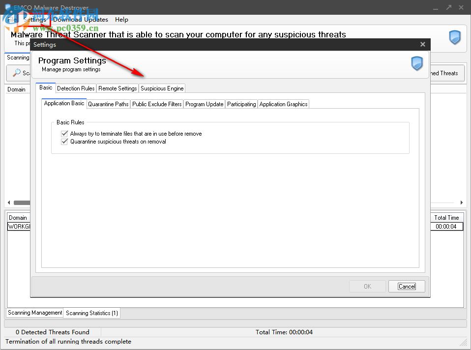
Task: Switch to the Scanning Management tab
Action: (34, 313)
